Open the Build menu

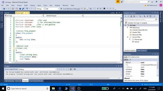(26, 5)
